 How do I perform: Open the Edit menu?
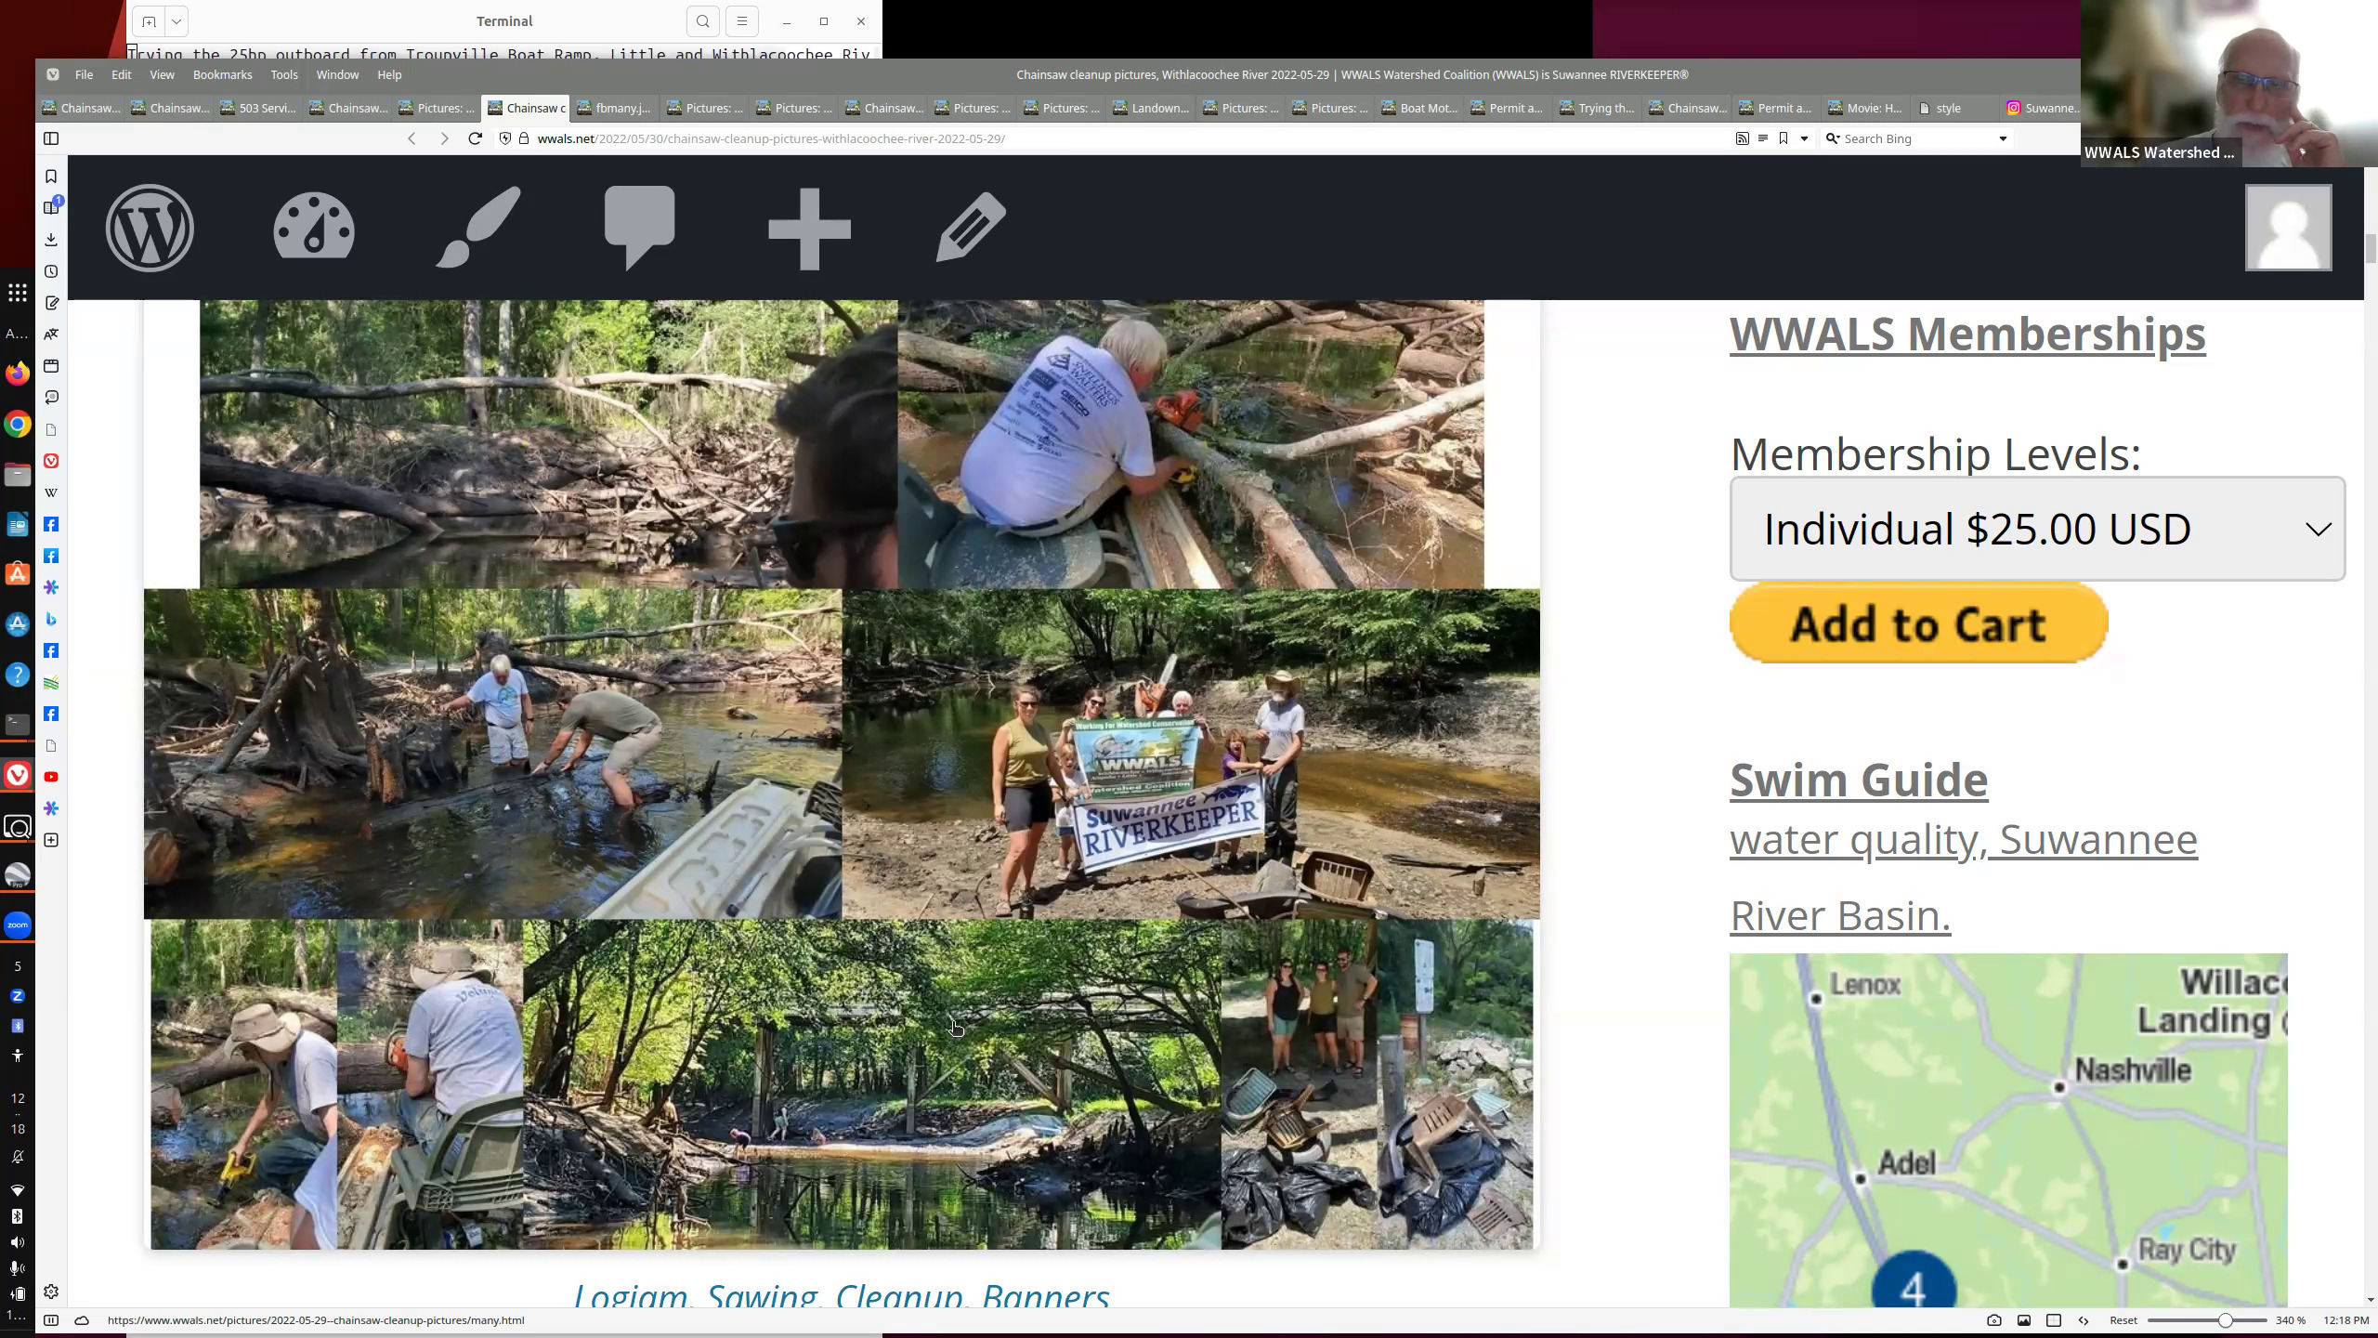tap(122, 74)
